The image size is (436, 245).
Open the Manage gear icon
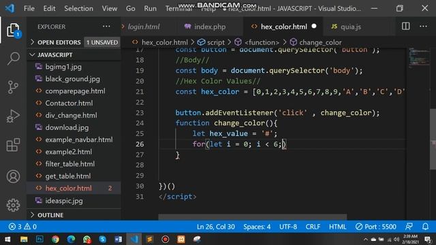click(13, 206)
